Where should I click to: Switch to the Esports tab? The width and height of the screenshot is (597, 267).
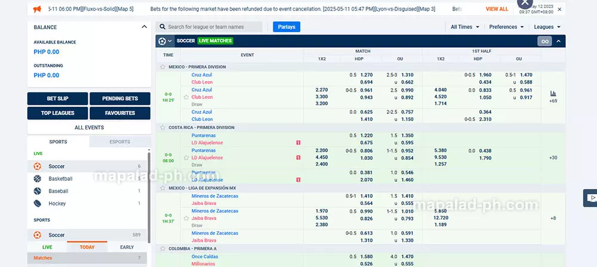click(x=120, y=142)
